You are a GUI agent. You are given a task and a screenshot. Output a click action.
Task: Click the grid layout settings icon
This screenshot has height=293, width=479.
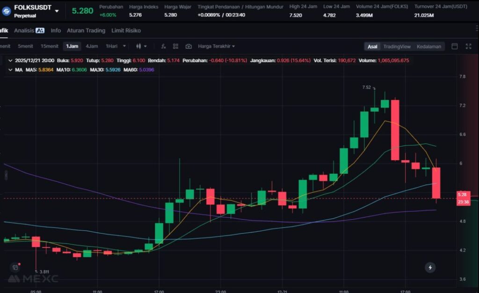point(176,46)
